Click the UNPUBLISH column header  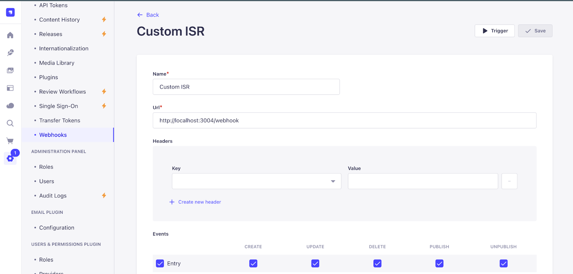coord(504,247)
